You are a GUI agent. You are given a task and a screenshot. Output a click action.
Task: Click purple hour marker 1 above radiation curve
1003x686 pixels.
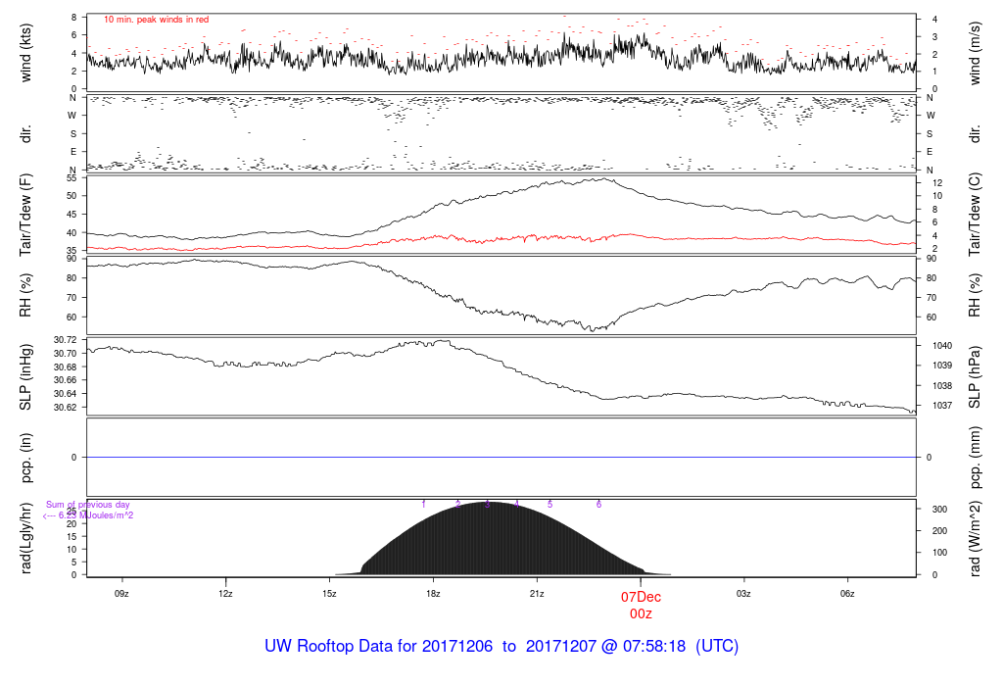pyautogui.click(x=423, y=505)
